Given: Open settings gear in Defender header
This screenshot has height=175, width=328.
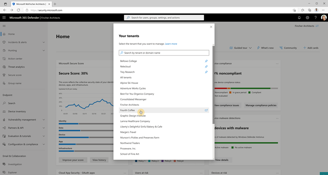Looking at the screenshot, I should (307, 18).
